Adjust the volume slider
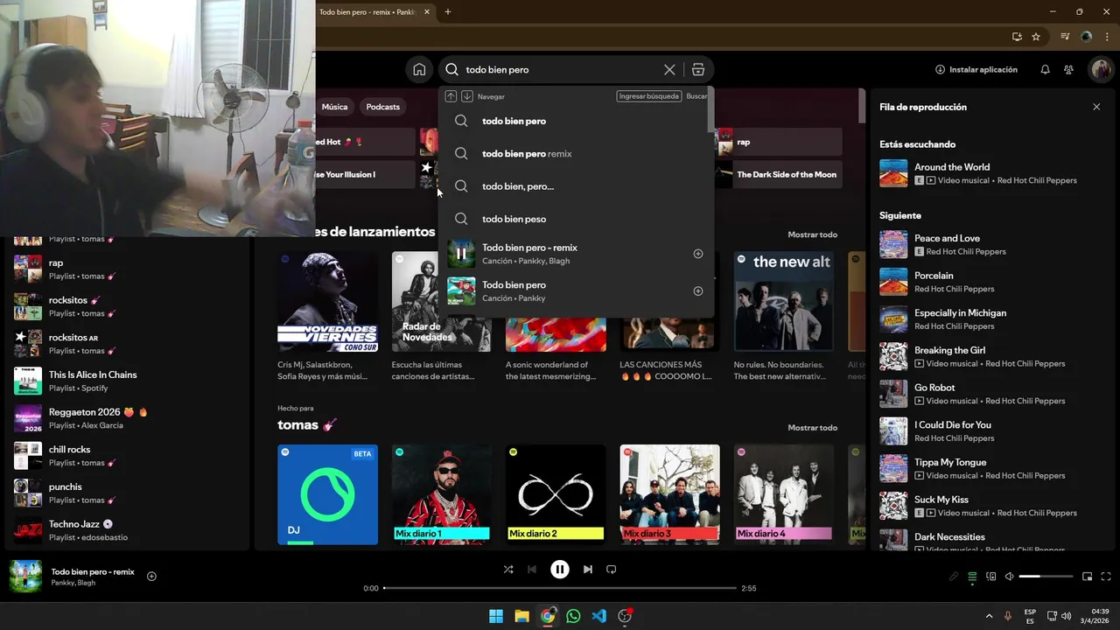 pyautogui.click(x=1046, y=577)
